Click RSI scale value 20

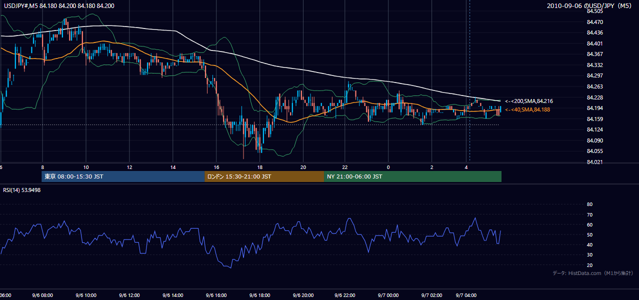click(589, 265)
